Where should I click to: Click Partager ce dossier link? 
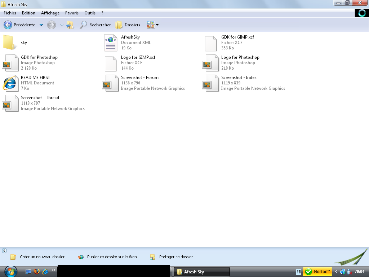176,257
